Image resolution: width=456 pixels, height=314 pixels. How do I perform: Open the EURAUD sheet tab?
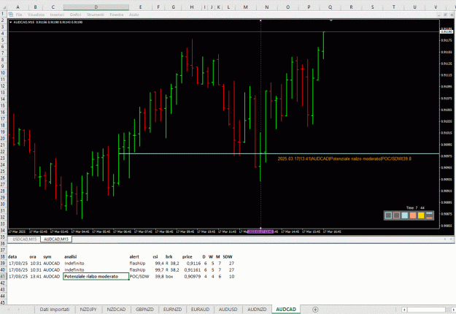point(200,310)
